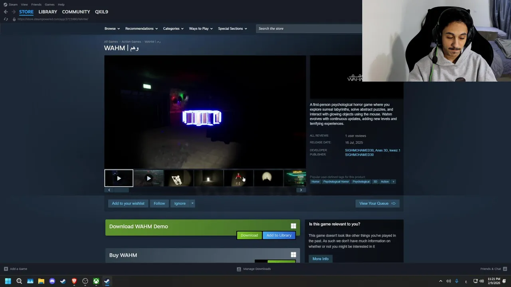Click the 1 user reviews link

coord(355,136)
